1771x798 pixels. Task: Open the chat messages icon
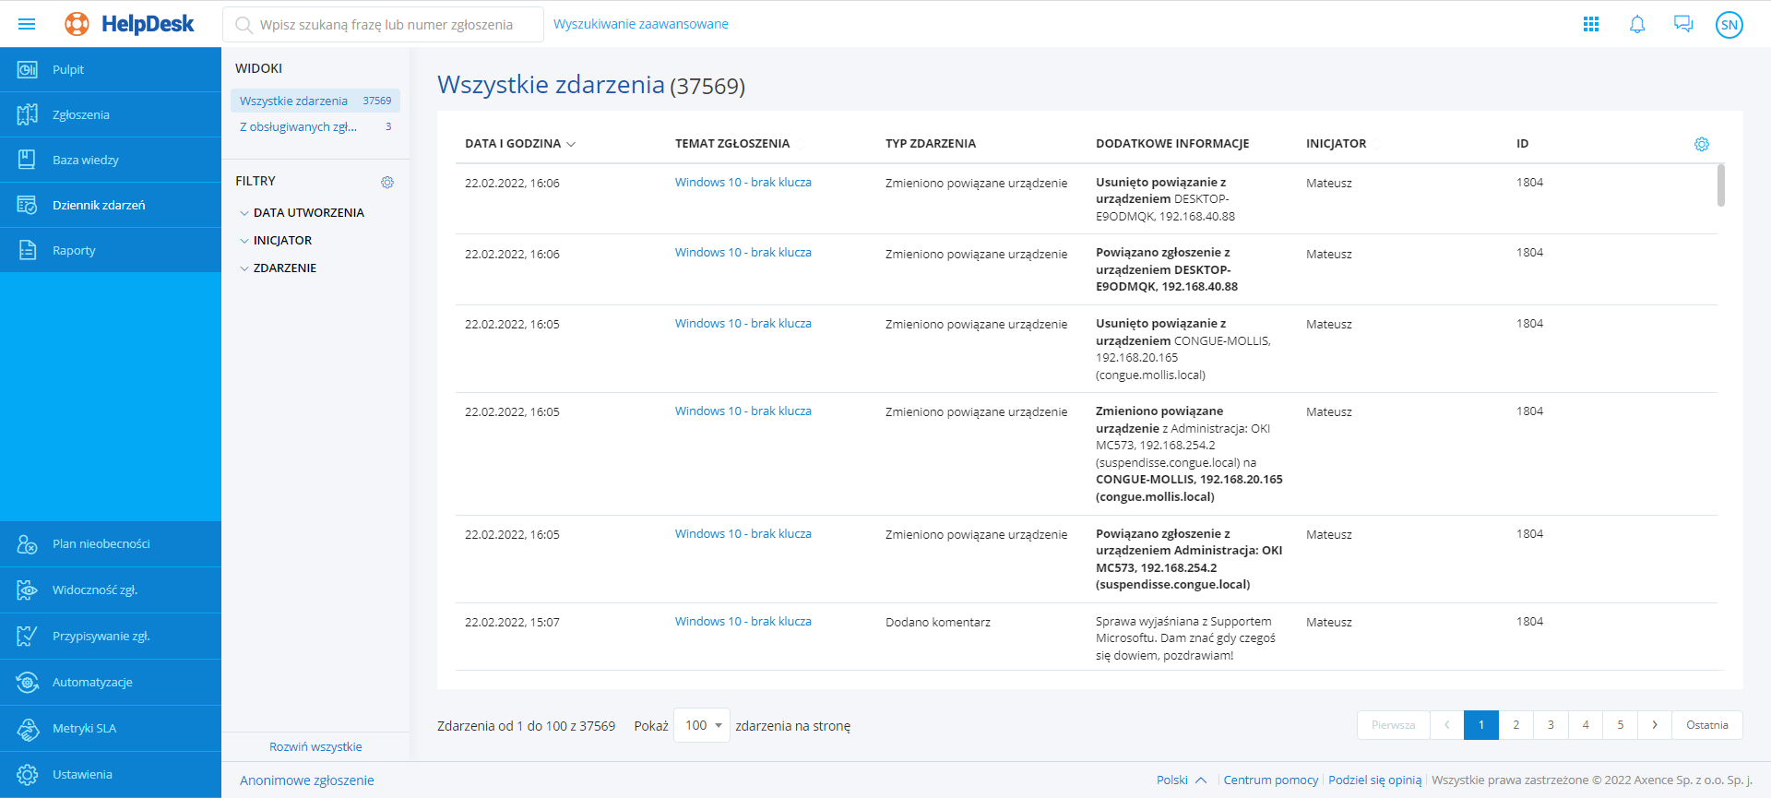coord(1683,24)
